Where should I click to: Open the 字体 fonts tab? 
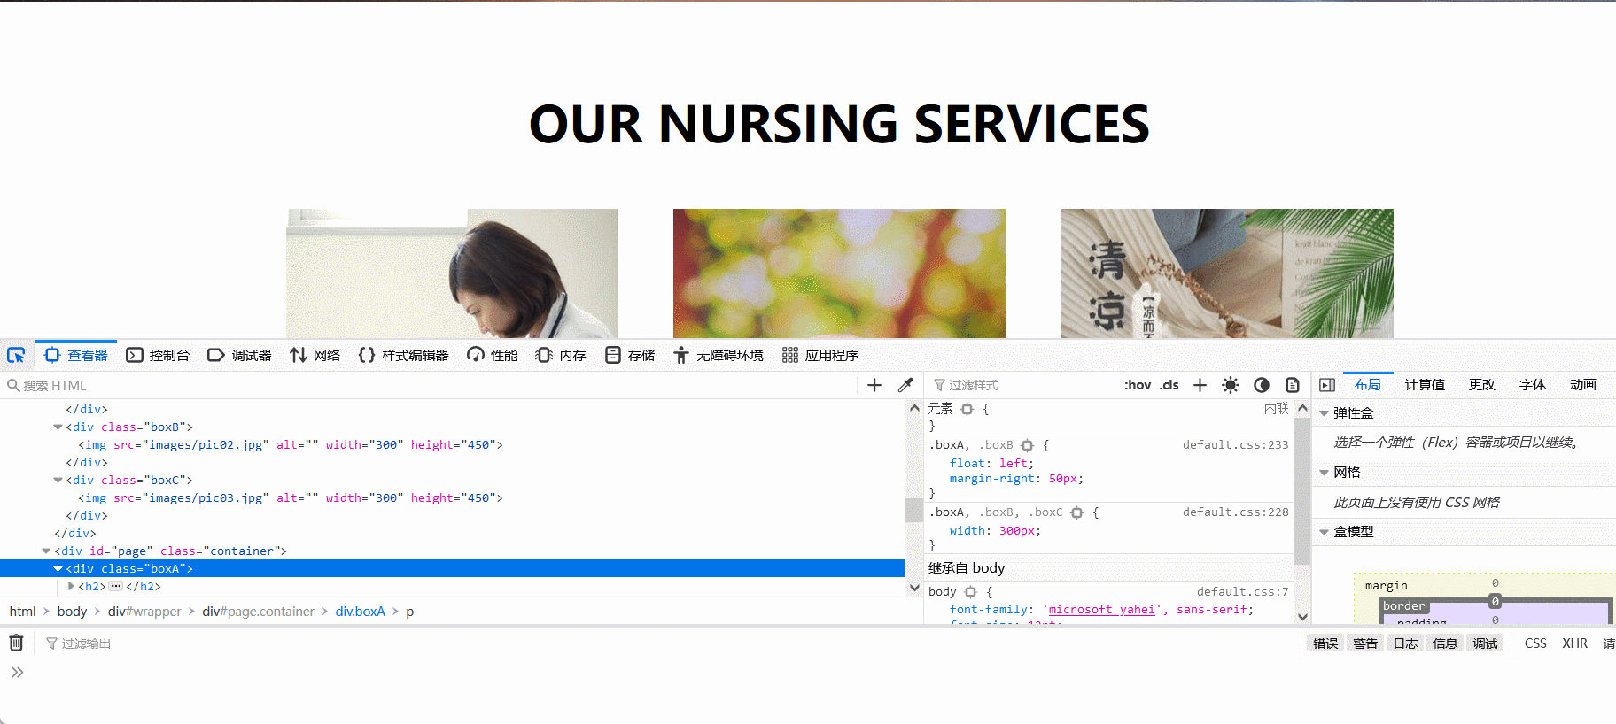(x=1533, y=384)
